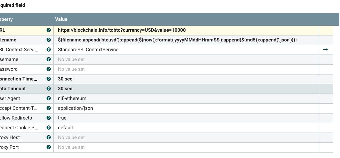Open the StandardSSLContextService value dropdown

click(186, 50)
